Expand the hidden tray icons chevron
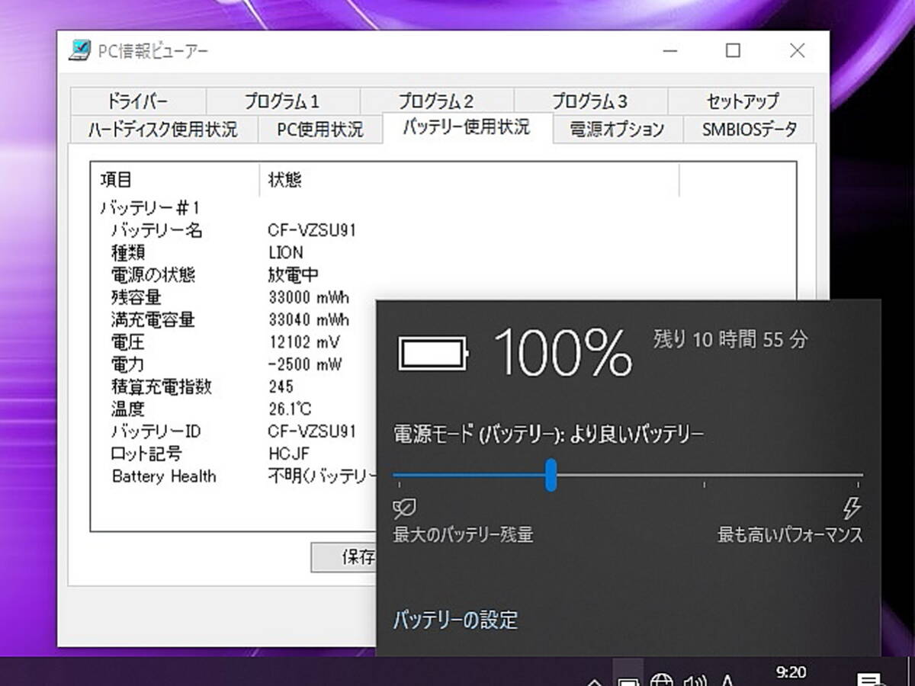Image resolution: width=915 pixels, height=686 pixels. [595, 681]
